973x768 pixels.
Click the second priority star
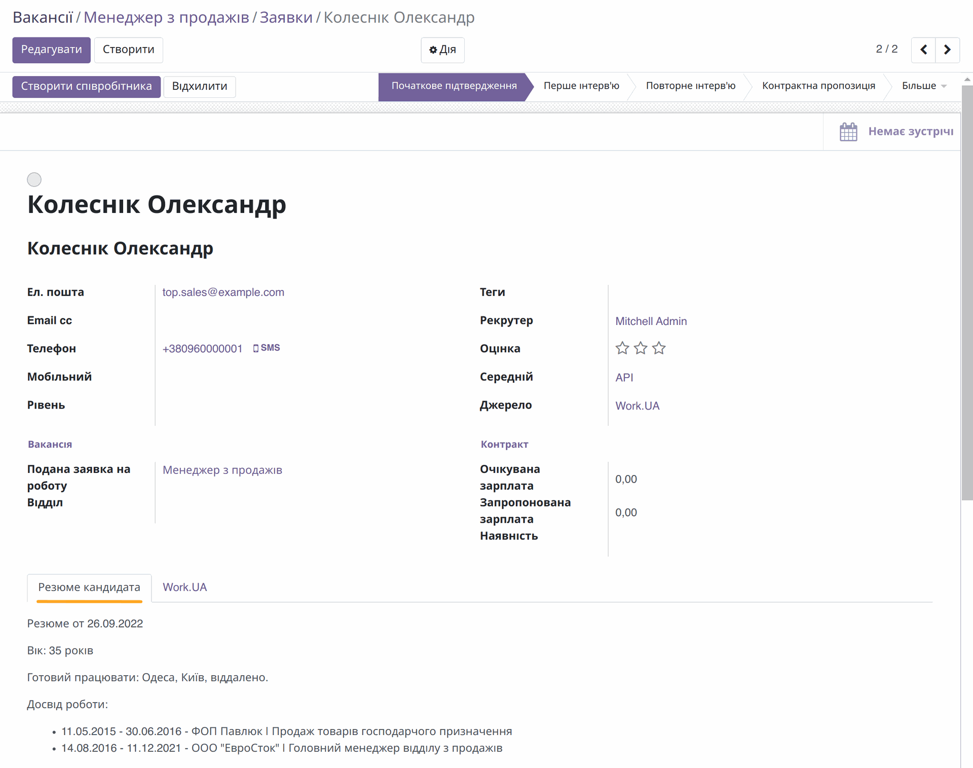(x=641, y=348)
